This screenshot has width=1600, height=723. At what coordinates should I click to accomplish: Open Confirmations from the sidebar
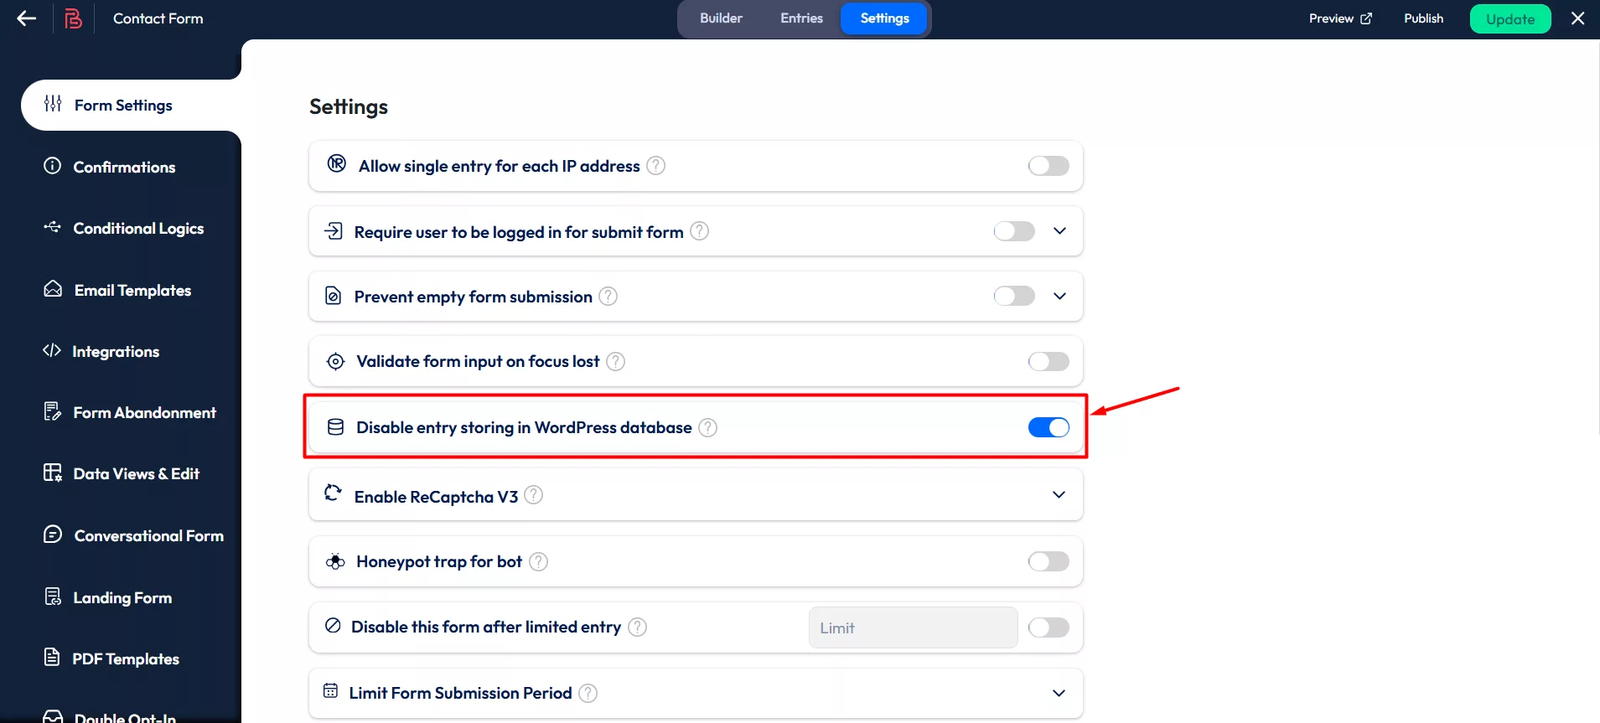[x=124, y=167]
